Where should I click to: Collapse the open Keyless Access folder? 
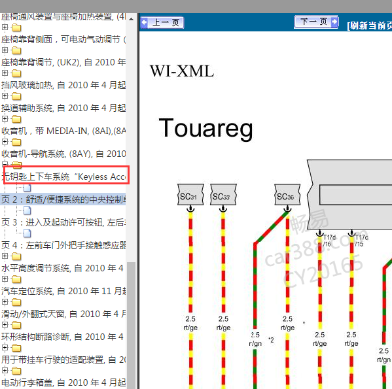5,164
